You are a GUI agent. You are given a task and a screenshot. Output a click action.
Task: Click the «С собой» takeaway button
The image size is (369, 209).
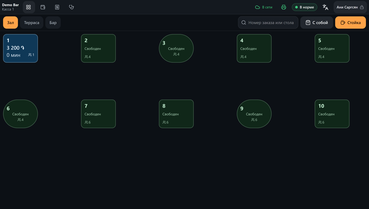317,23
